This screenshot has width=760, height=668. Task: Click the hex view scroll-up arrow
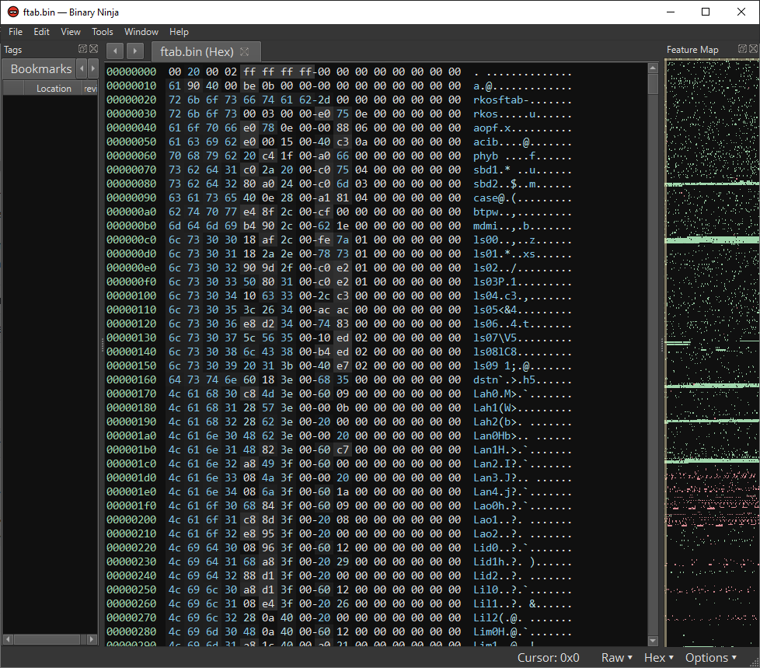click(x=653, y=69)
